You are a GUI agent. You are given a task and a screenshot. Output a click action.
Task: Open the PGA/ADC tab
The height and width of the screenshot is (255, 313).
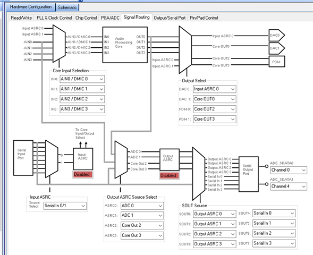point(110,18)
